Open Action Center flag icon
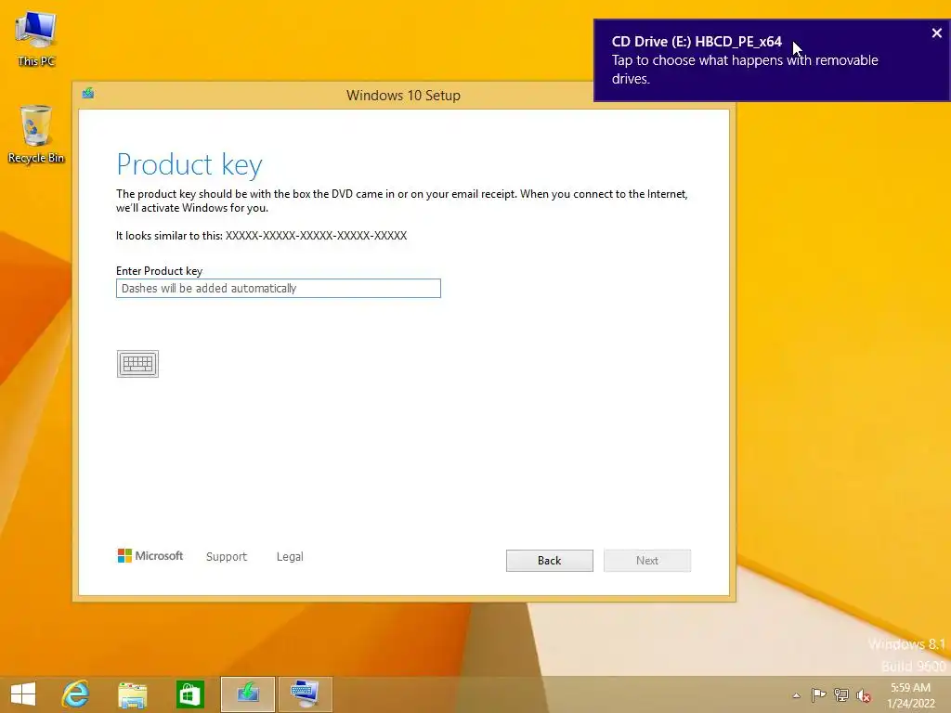Viewport: 951px width, 713px height. pyautogui.click(x=818, y=694)
